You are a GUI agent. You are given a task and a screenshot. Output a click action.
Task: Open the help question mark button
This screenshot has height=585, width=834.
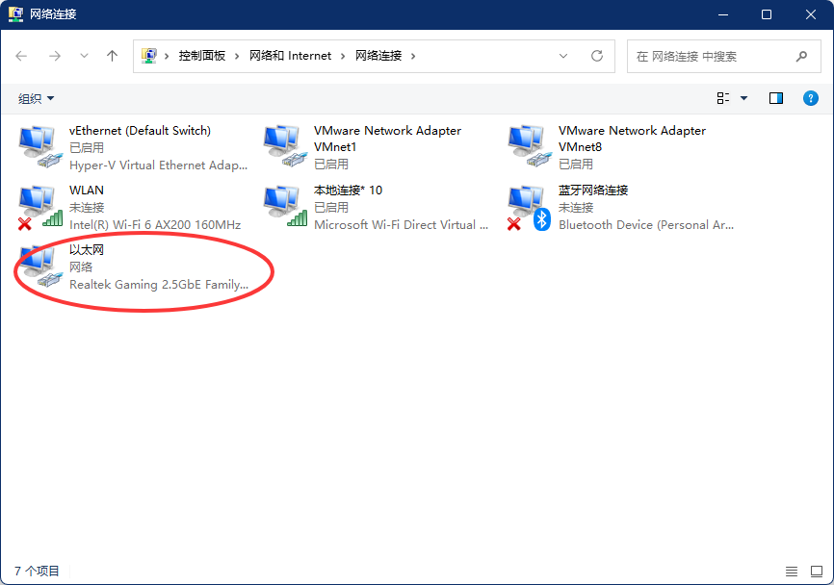[x=810, y=98]
